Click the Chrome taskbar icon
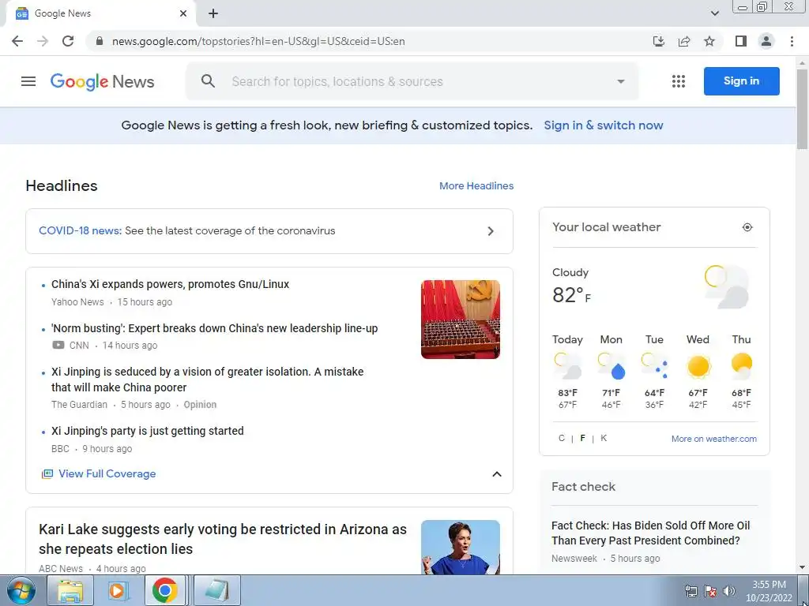 click(x=164, y=590)
